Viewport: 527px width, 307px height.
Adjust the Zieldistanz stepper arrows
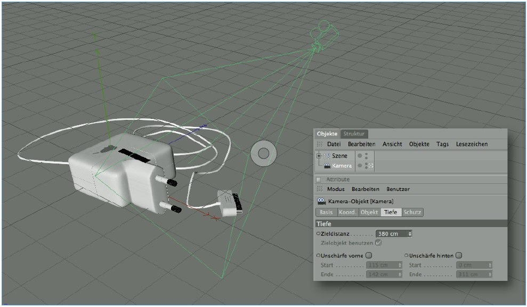pyautogui.click(x=410, y=233)
